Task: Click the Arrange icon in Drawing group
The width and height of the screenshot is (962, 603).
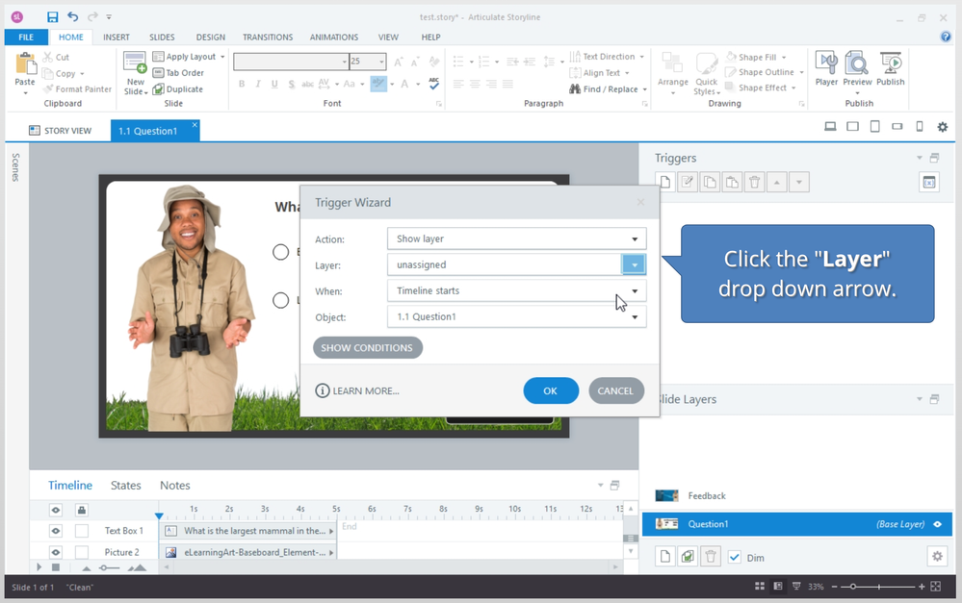Action: pos(673,72)
